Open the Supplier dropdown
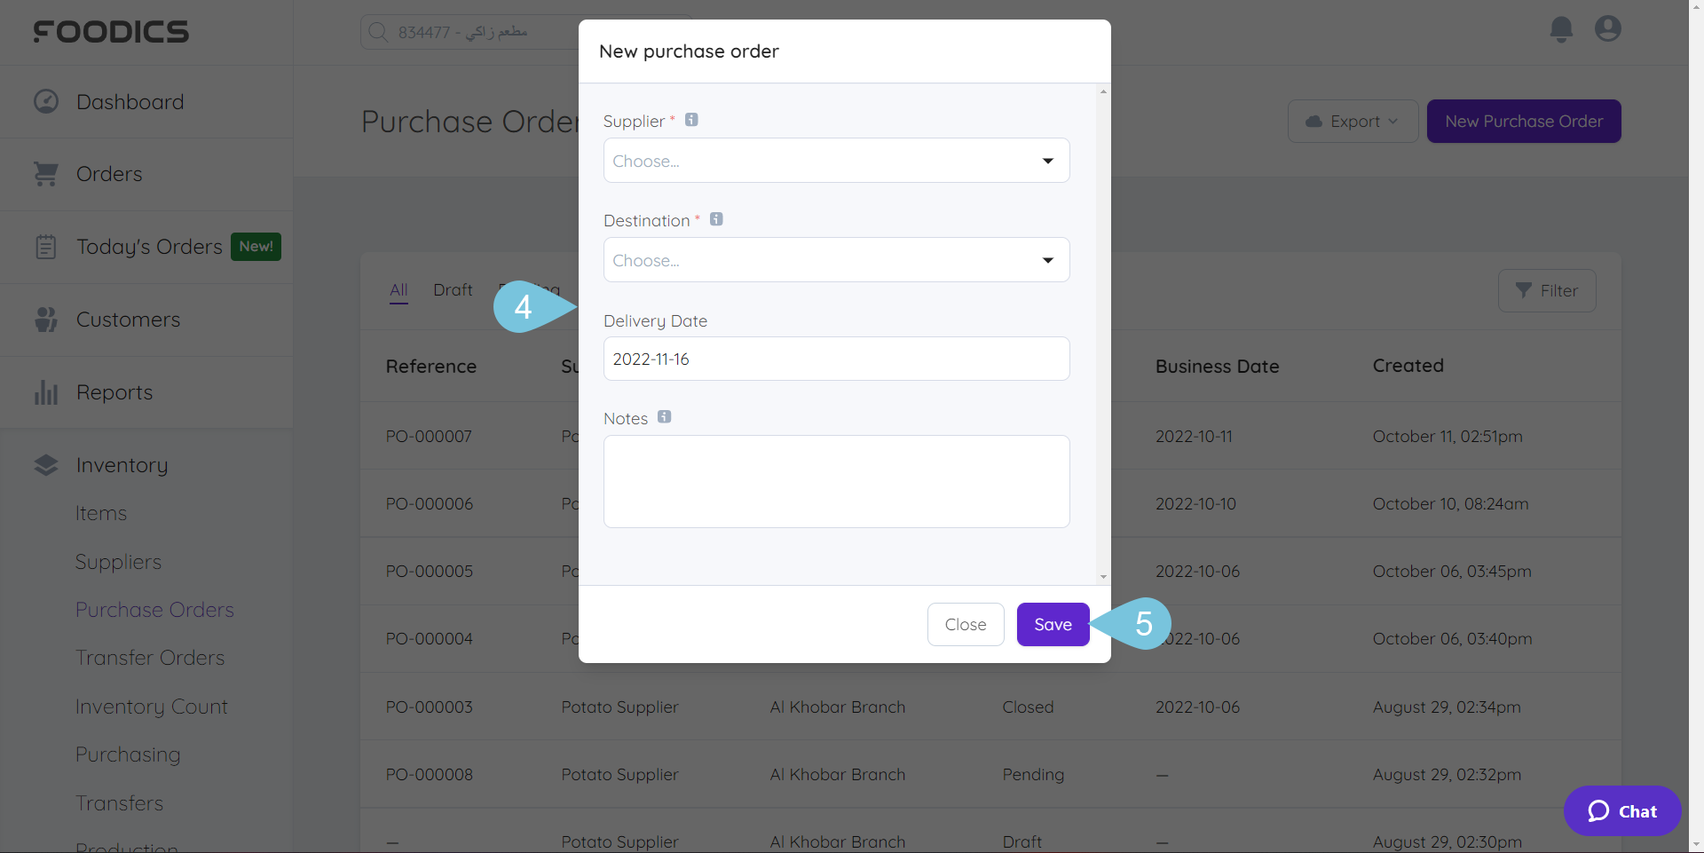 835,161
